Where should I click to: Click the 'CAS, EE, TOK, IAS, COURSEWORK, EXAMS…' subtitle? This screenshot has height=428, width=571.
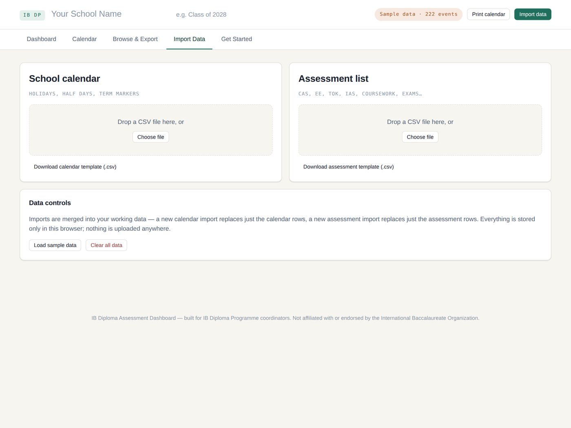click(x=360, y=94)
